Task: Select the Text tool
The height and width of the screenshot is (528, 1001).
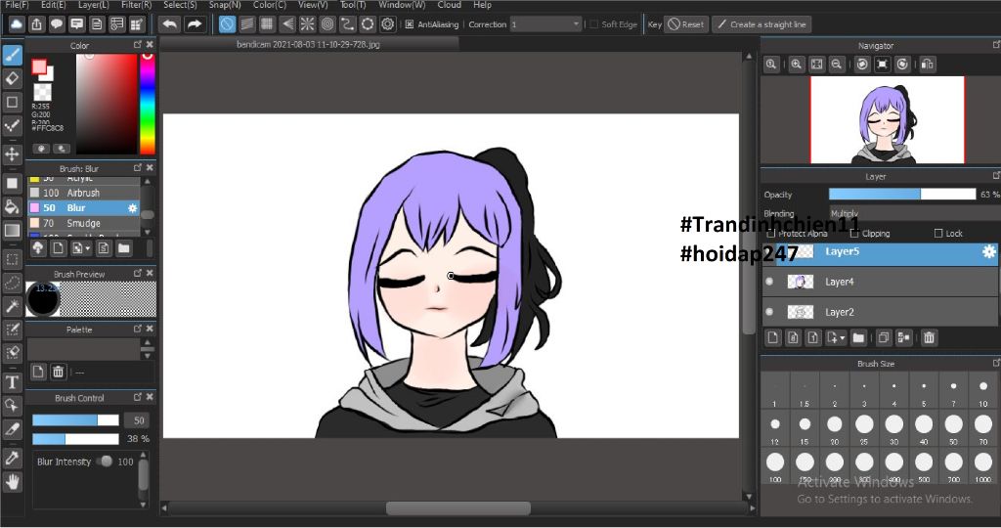Action: [12, 381]
